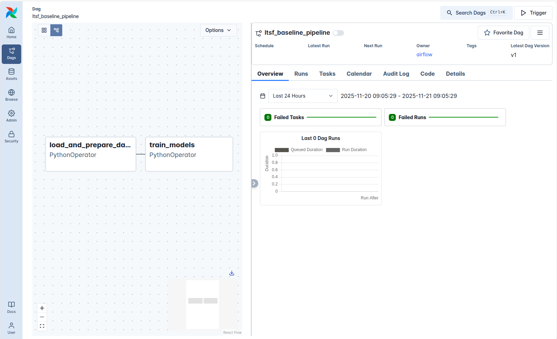The width and height of the screenshot is (557, 339).
Task: Click Favorite Dag button
Action: coord(503,33)
